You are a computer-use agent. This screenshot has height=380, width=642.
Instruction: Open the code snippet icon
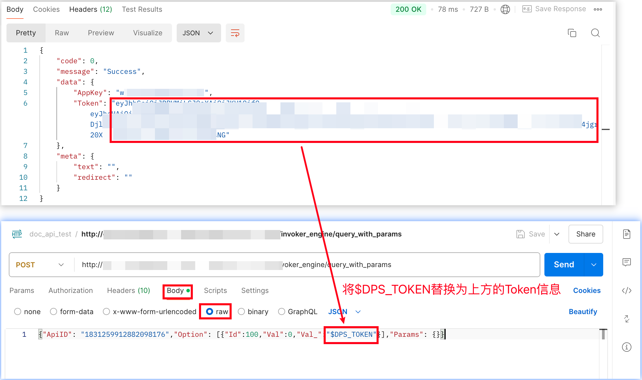coord(626,291)
